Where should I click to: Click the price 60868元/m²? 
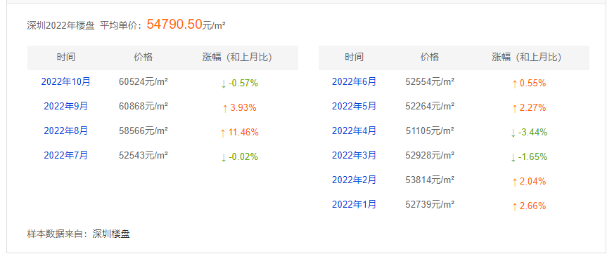[143, 106]
